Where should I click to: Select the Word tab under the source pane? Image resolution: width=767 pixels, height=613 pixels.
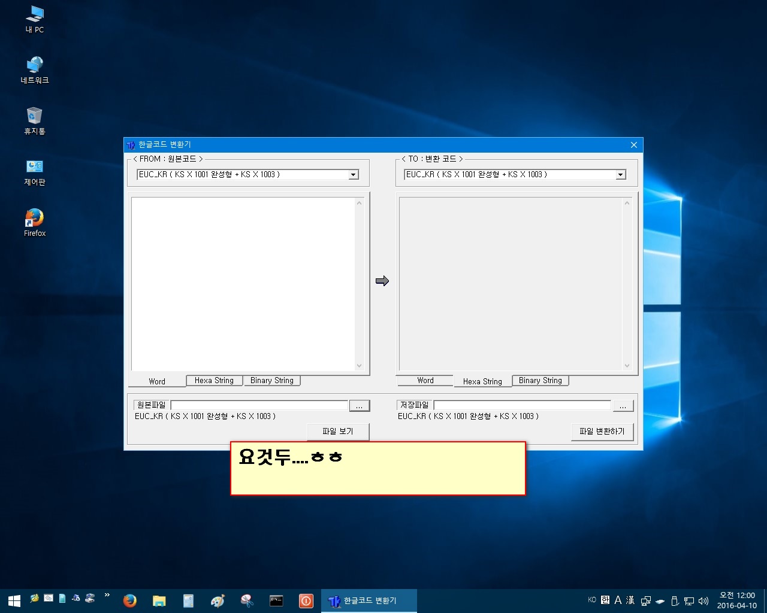[x=157, y=381]
